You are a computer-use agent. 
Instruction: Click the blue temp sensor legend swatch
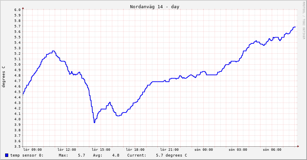[7, 155]
